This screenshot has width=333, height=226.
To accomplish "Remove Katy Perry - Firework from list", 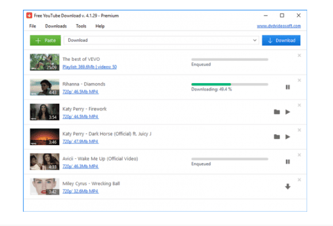I will pyautogui.click(x=299, y=105).
